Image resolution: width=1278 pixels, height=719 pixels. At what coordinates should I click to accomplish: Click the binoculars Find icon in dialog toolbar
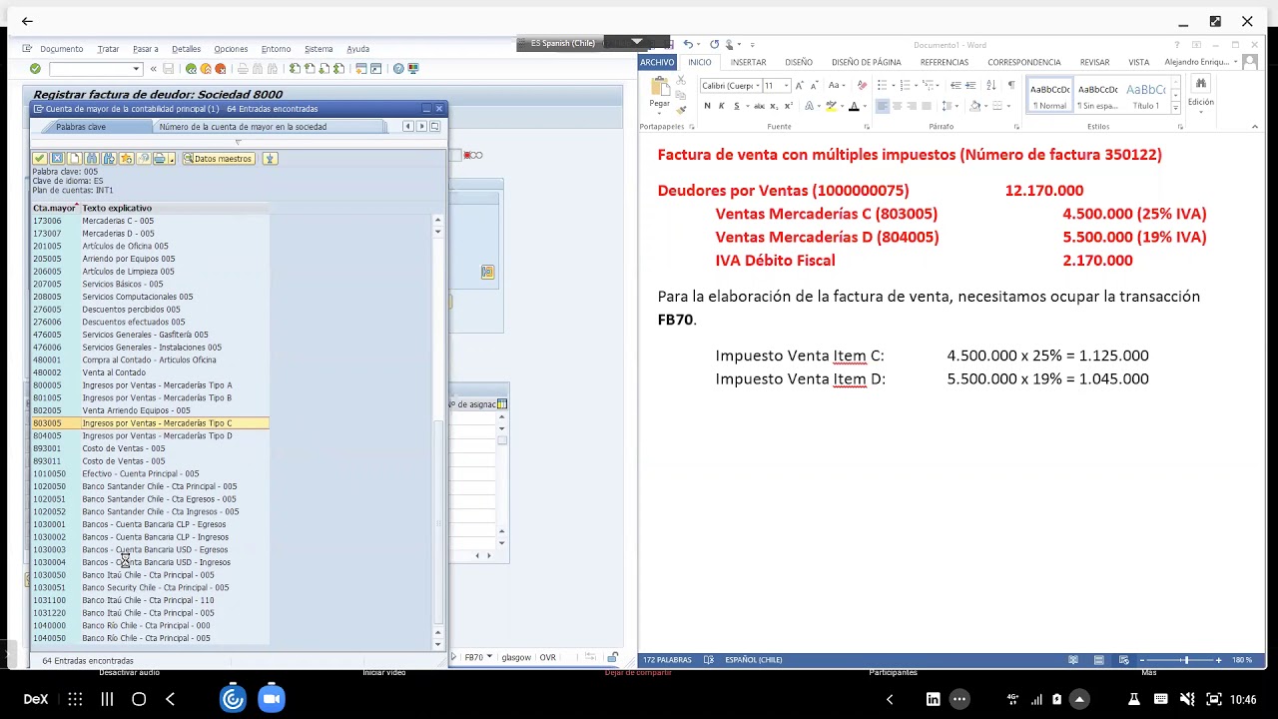[x=92, y=159]
